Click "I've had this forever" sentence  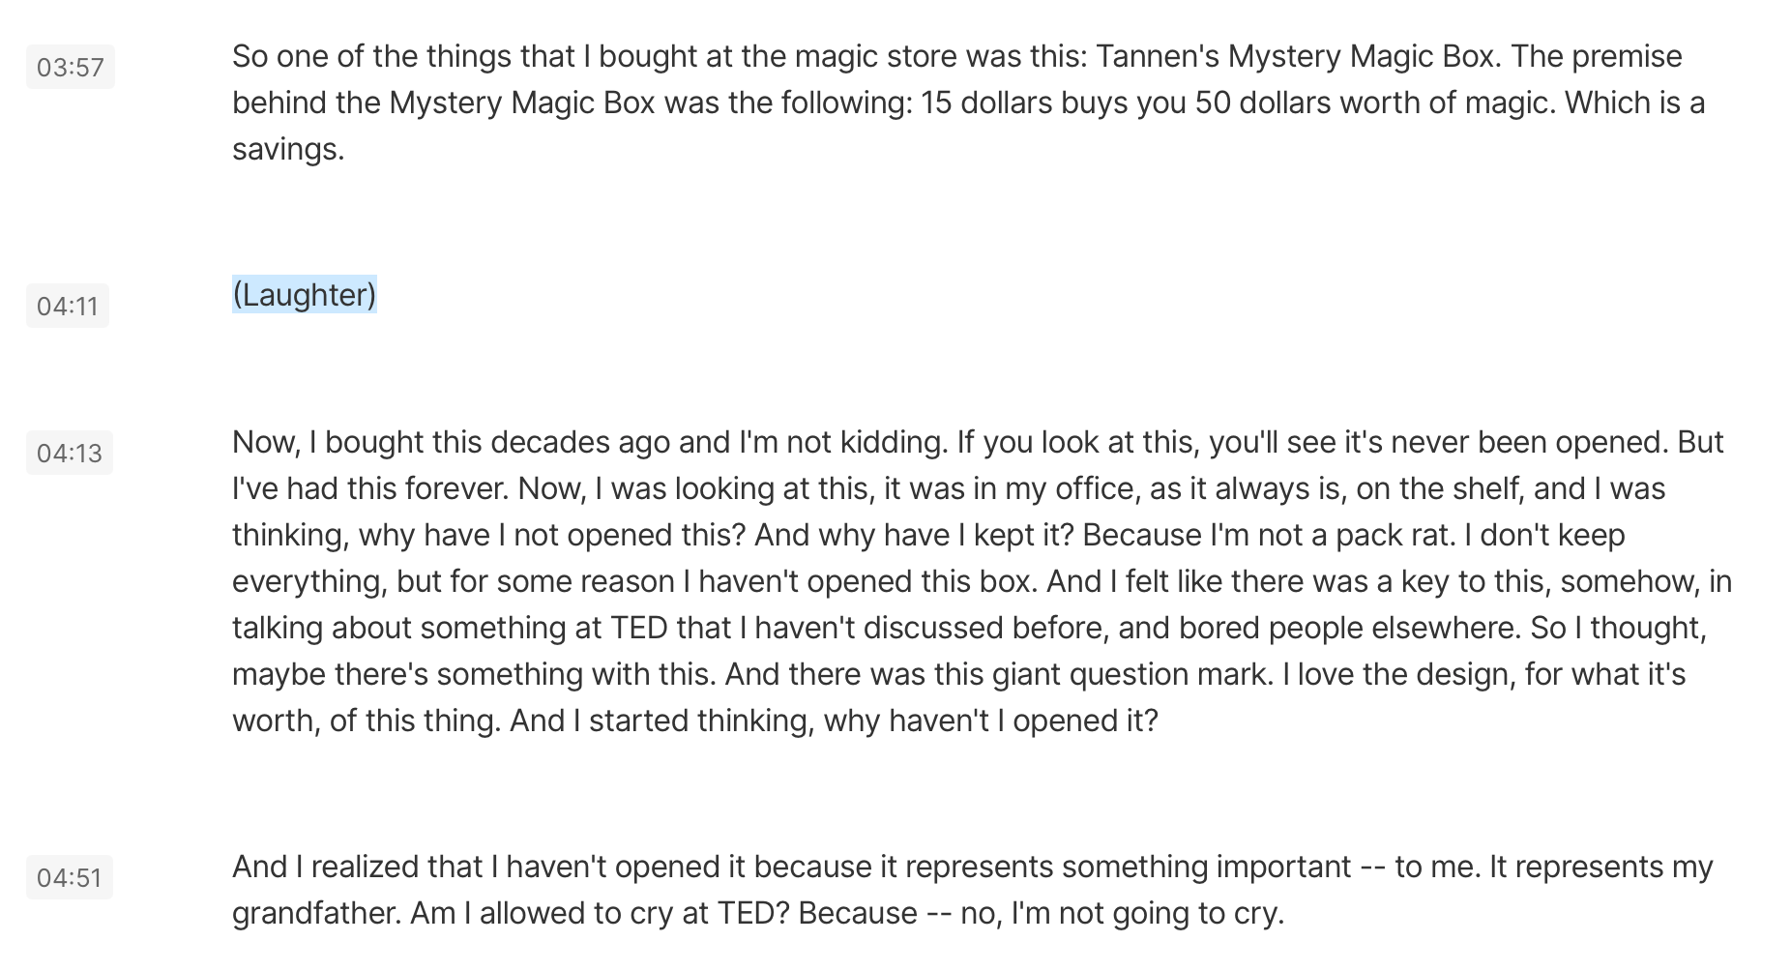coord(371,488)
